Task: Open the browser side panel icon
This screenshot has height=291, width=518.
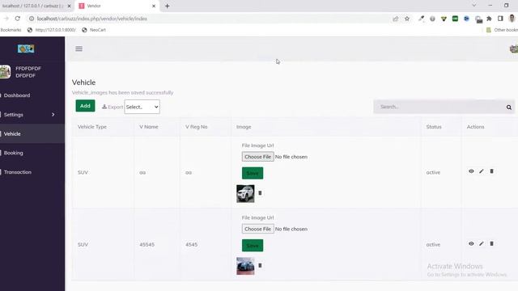Action: coord(500,19)
